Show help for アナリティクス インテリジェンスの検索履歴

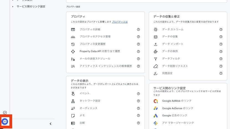click(138, 66)
